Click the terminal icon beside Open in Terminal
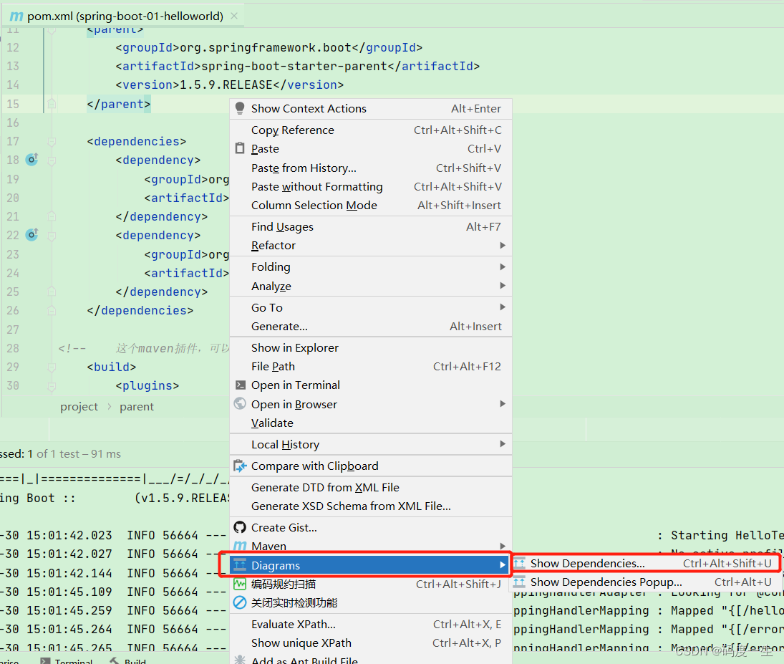 240,385
